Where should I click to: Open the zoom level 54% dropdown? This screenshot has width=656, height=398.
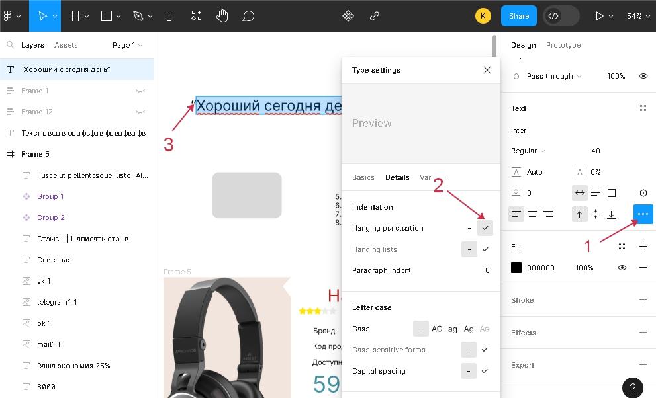[637, 16]
